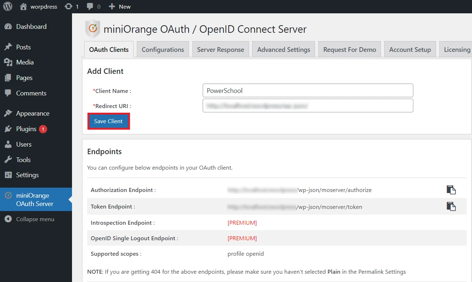The height and width of the screenshot is (282, 472).
Task: Open the Comments menu item
Action: [36, 93]
